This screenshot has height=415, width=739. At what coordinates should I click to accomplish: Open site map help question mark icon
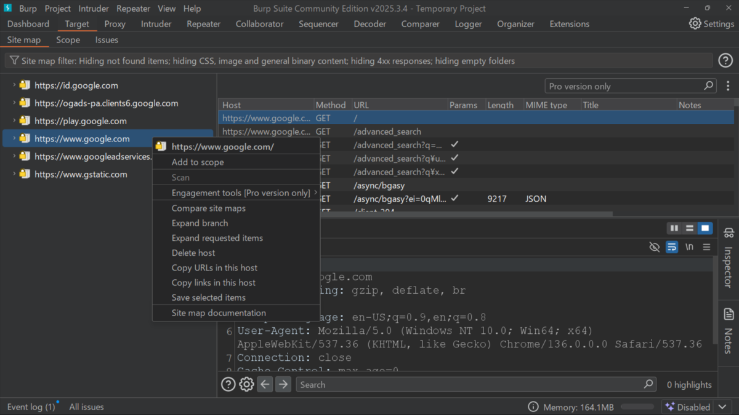coord(725,60)
